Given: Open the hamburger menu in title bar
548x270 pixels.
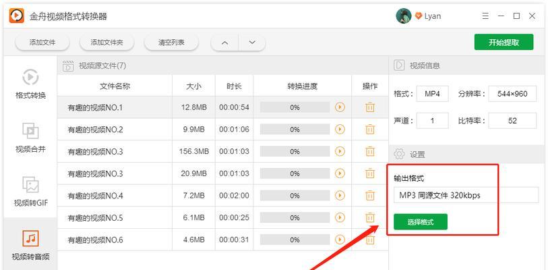Looking at the screenshot, I should [x=485, y=16].
